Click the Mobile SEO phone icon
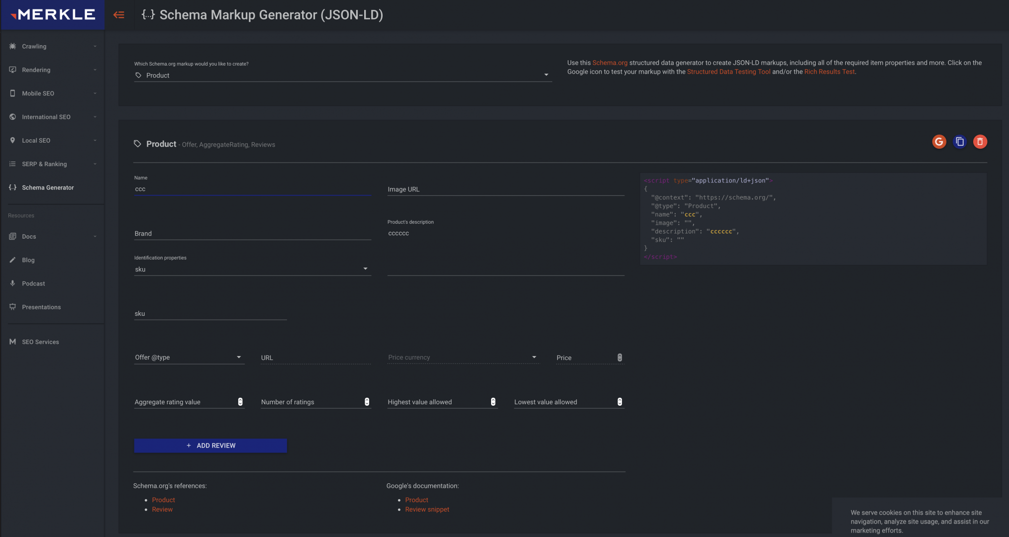 coord(12,93)
